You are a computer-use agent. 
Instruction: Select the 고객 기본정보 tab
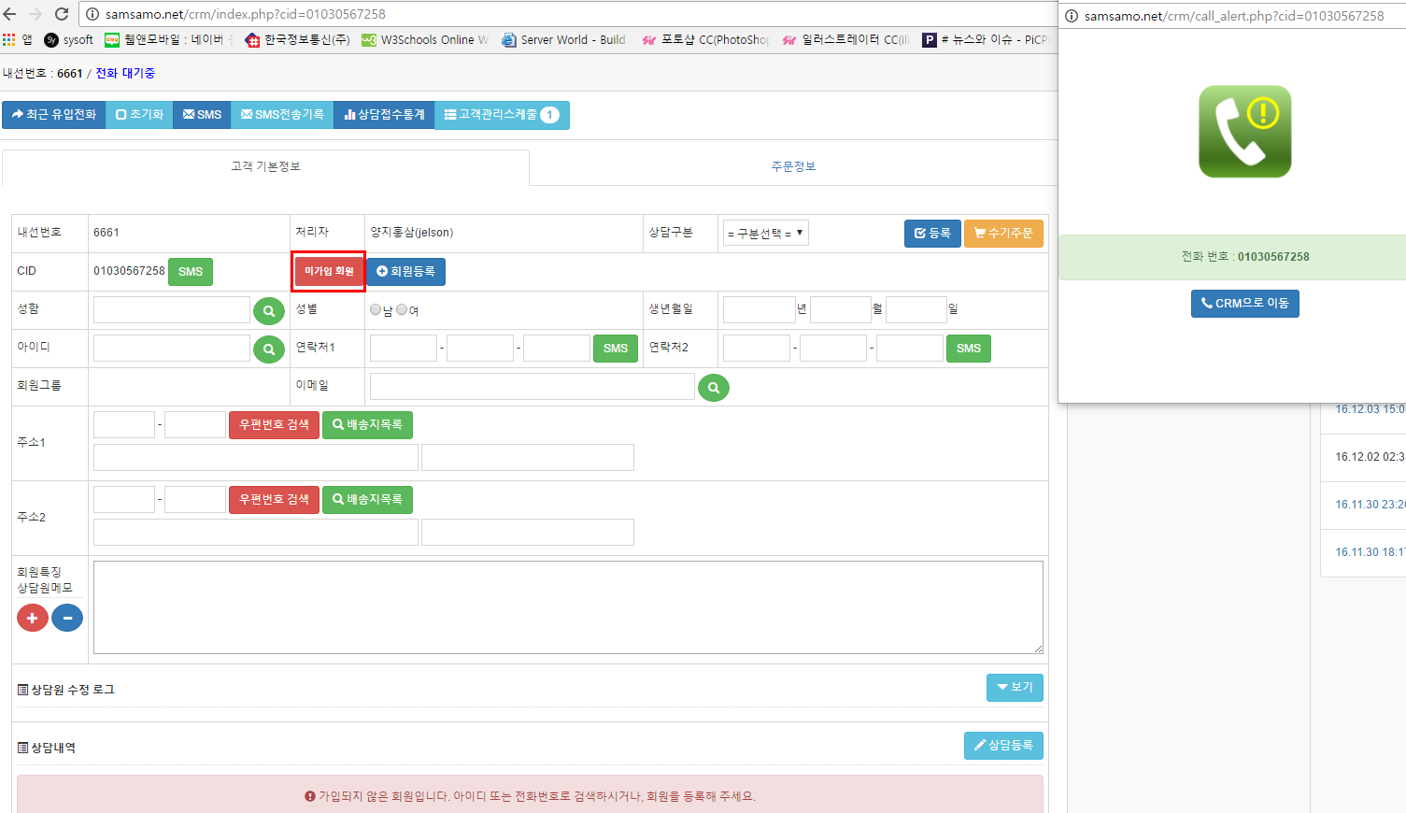coord(265,166)
